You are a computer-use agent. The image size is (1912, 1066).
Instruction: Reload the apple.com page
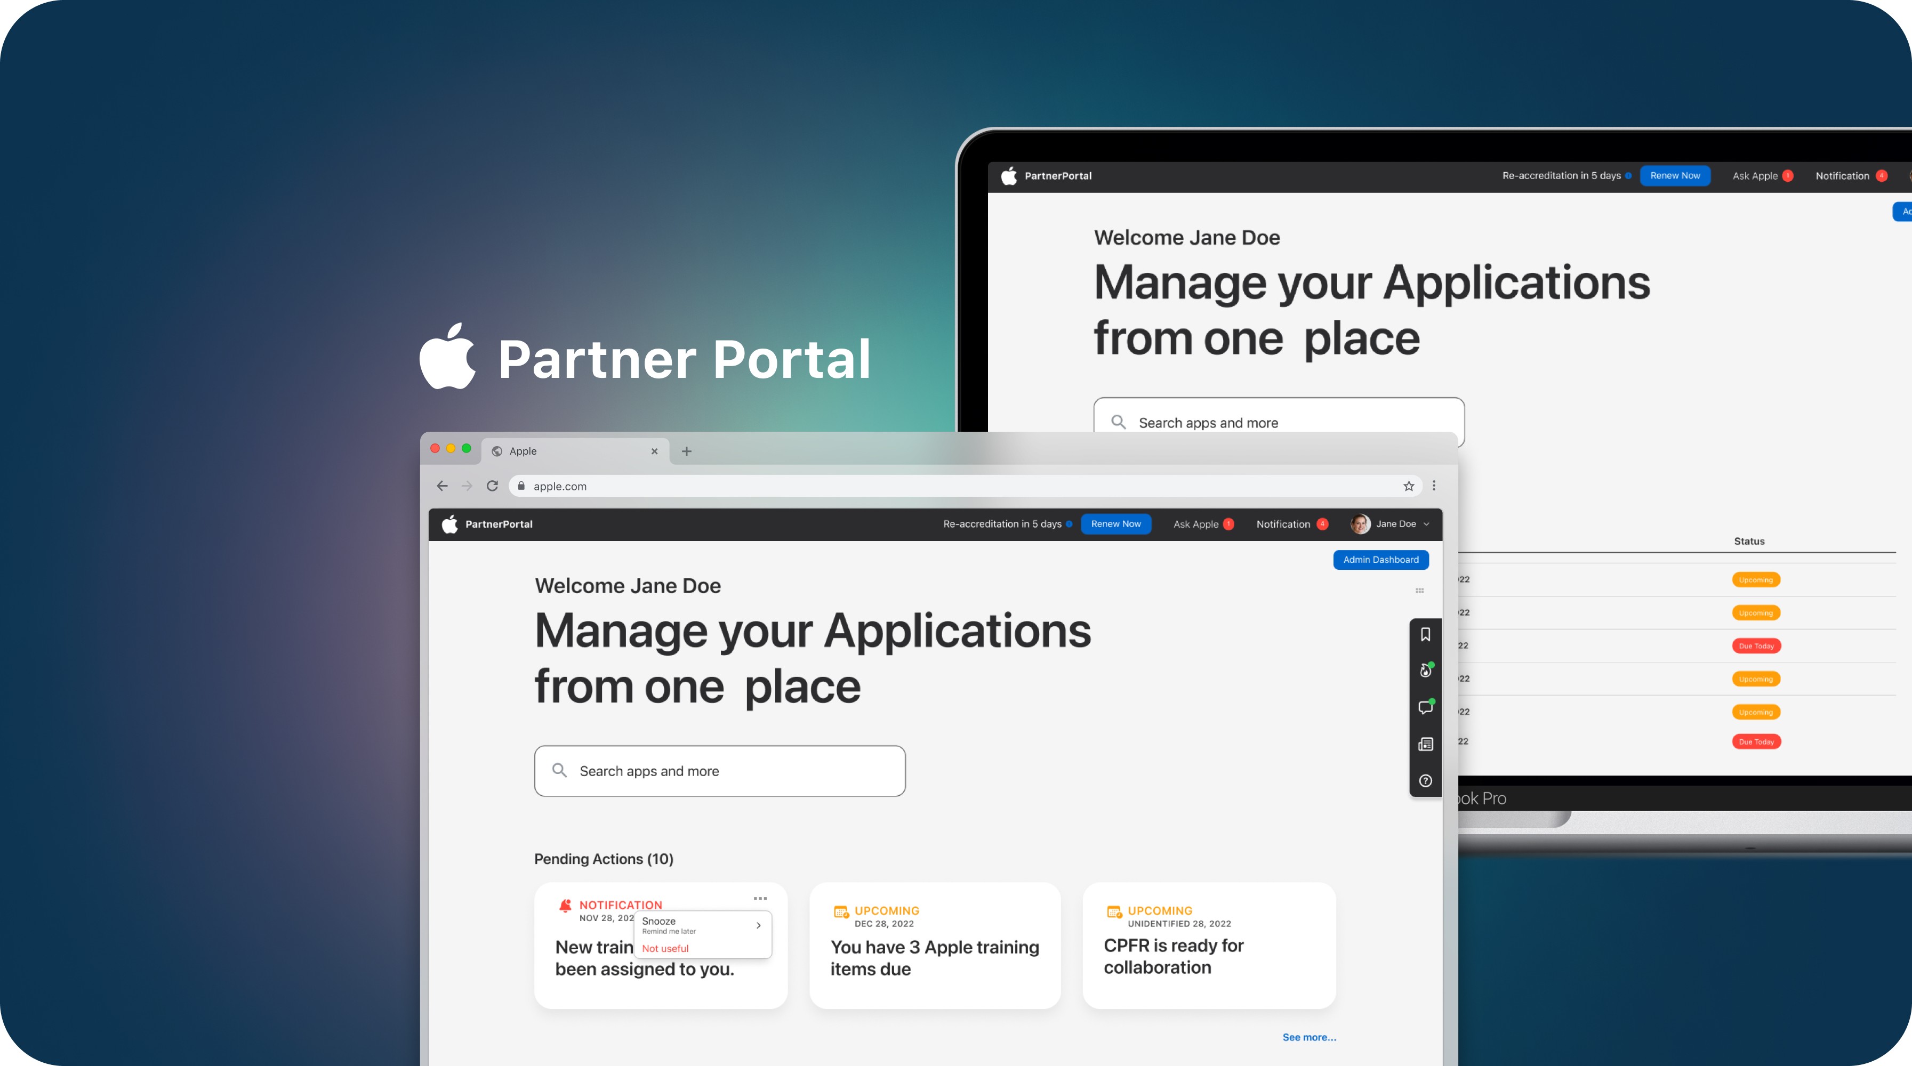click(492, 486)
